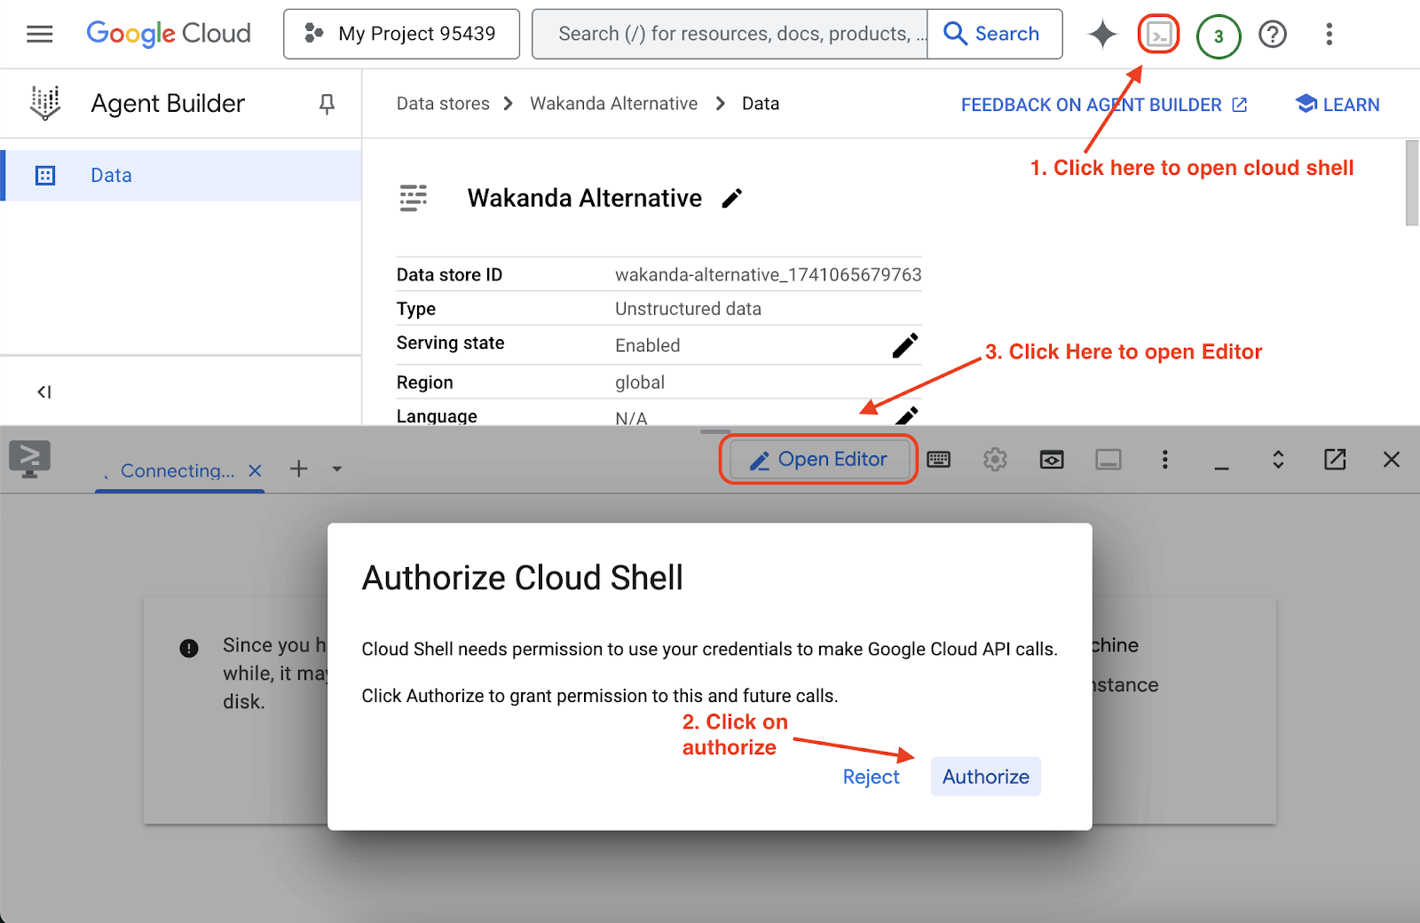Viewport: 1420px width, 923px height.
Task: Open the main navigation hamburger menu
Action: pyautogui.click(x=40, y=35)
